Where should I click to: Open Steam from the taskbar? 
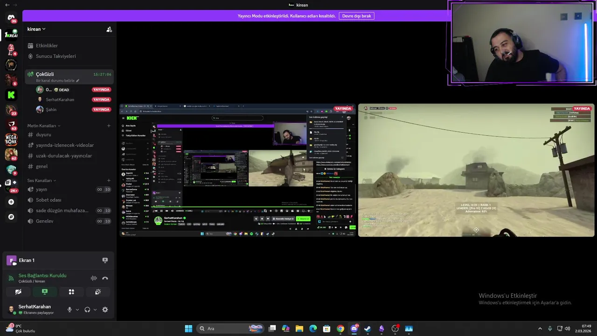coord(368,329)
